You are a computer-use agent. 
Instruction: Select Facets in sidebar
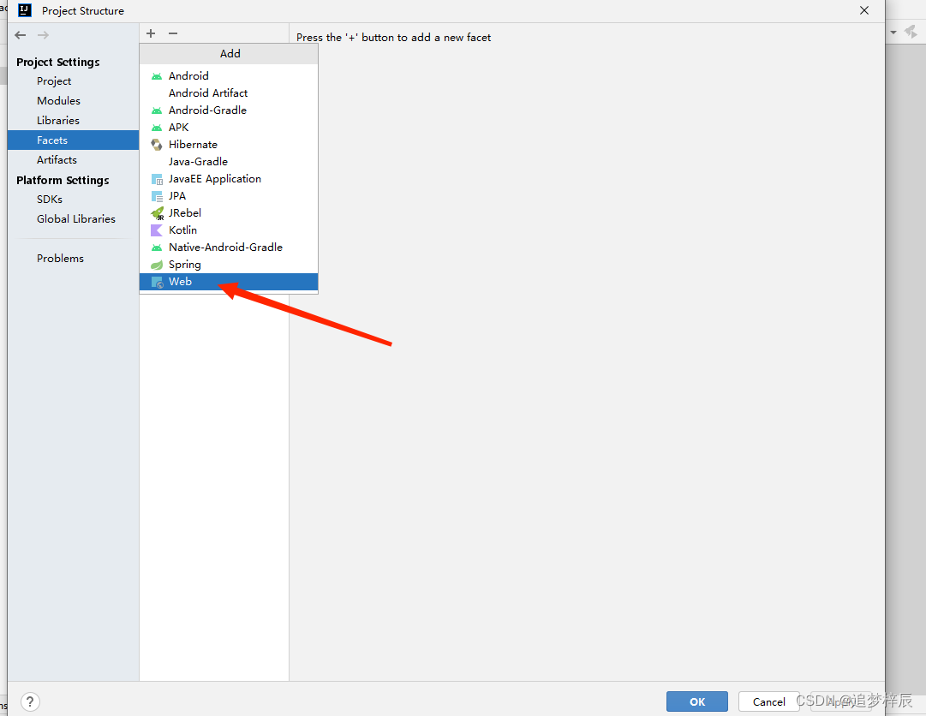tap(73, 140)
